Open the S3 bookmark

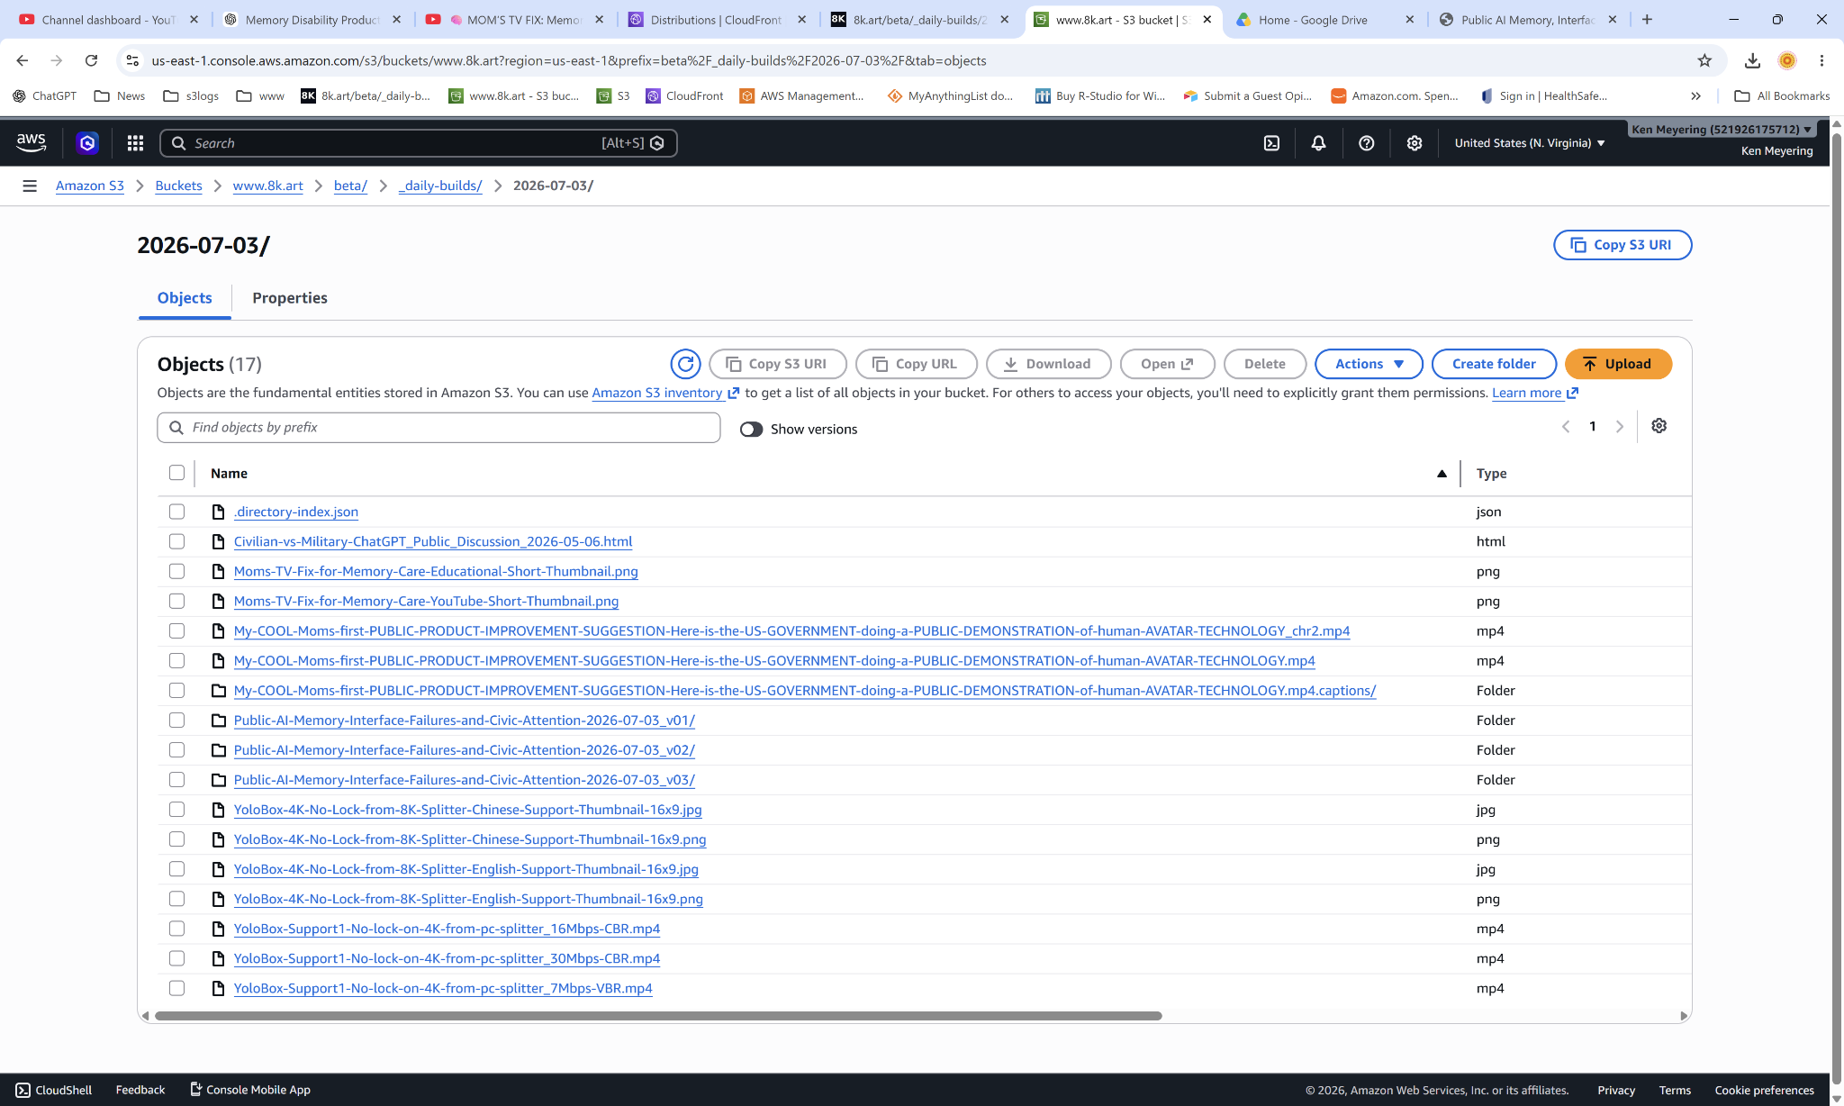coord(613,95)
